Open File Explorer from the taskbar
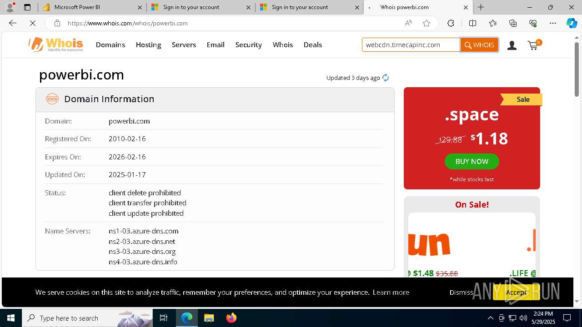The image size is (582, 327). (x=209, y=318)
